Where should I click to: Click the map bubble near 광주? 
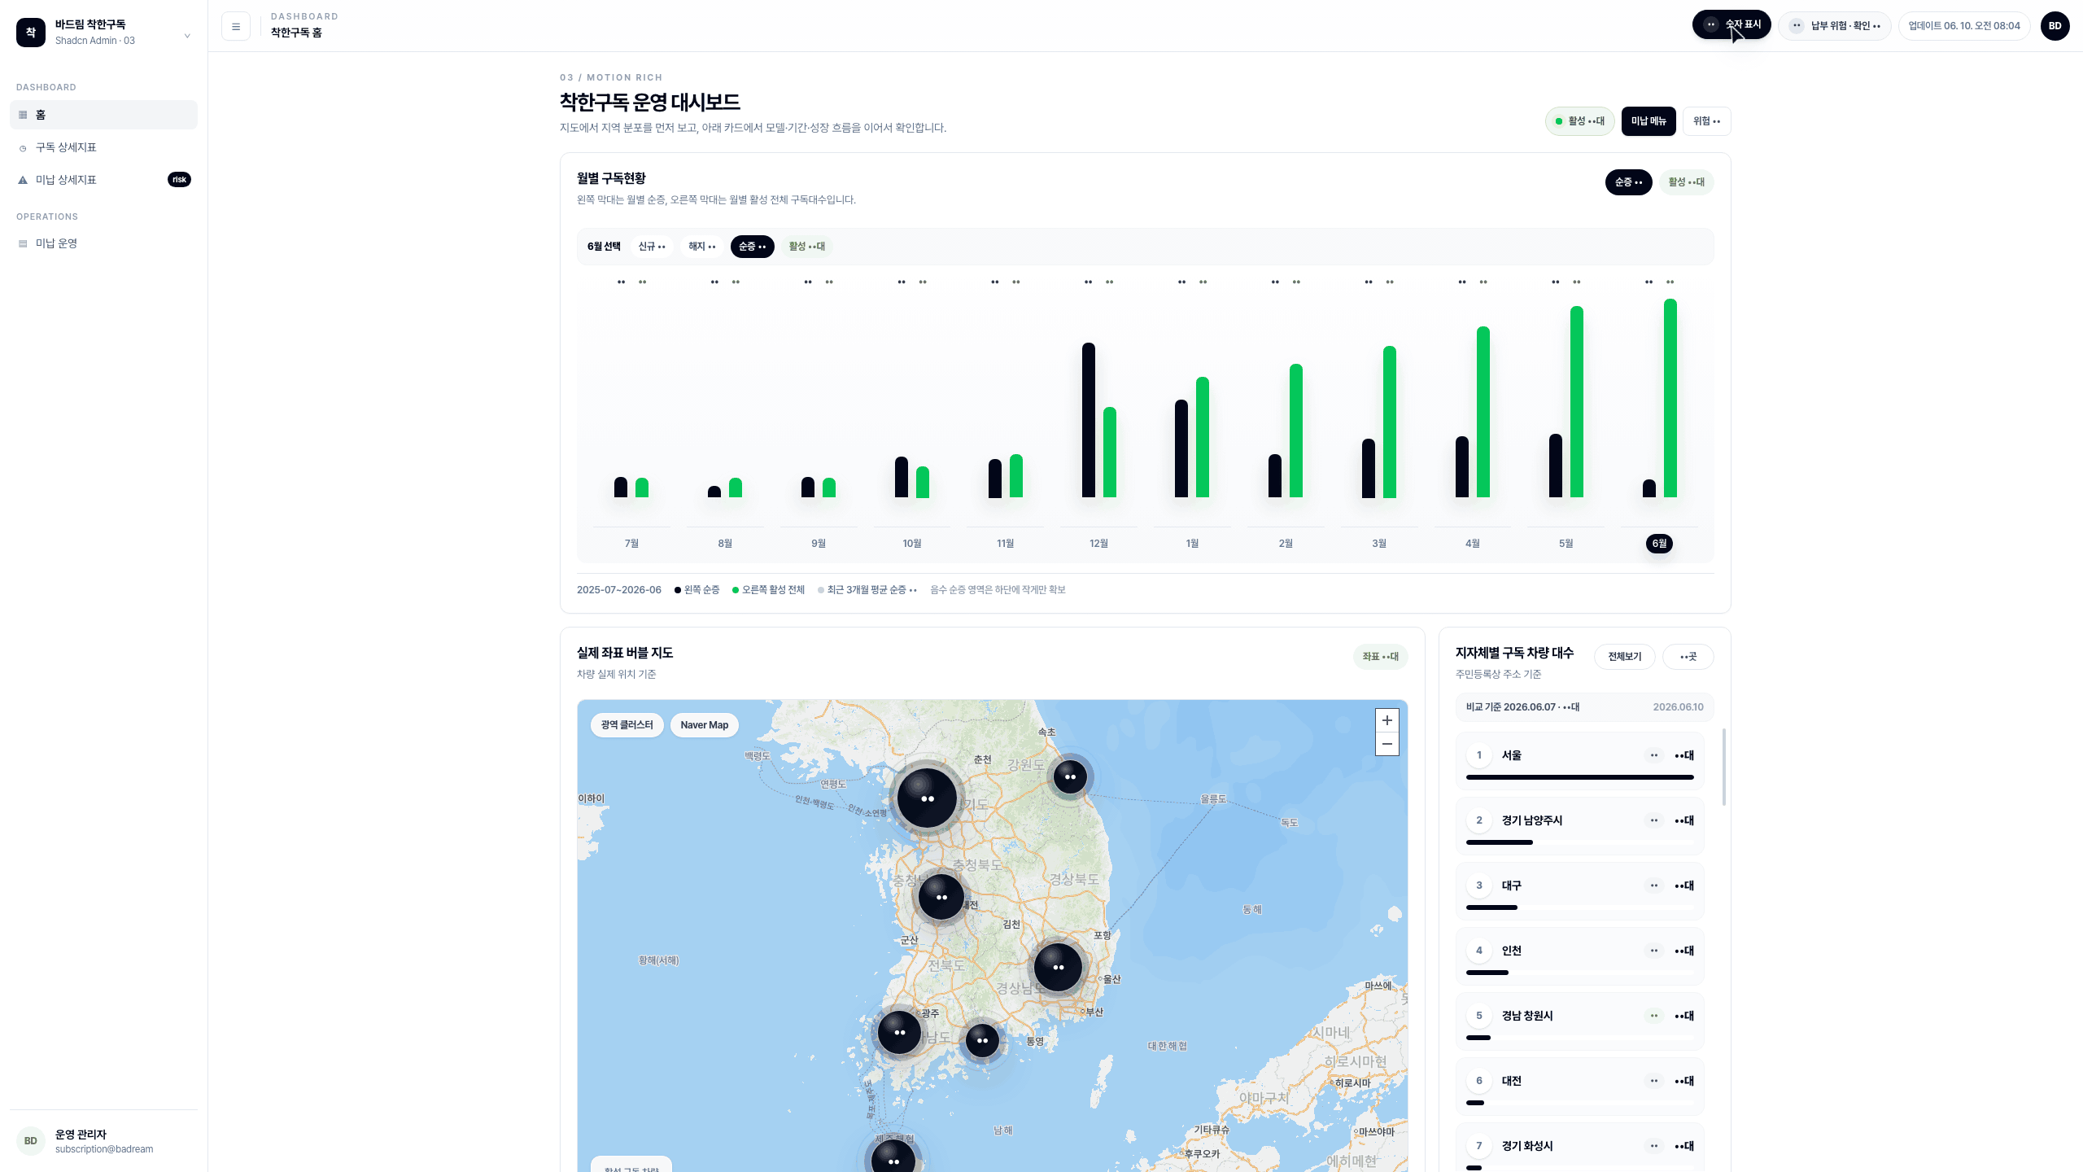point(899,1032)
